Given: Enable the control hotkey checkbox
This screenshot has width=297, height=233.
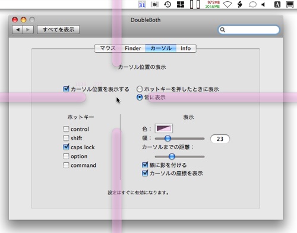Looking at the screenshot, I should tap(66, 129).
